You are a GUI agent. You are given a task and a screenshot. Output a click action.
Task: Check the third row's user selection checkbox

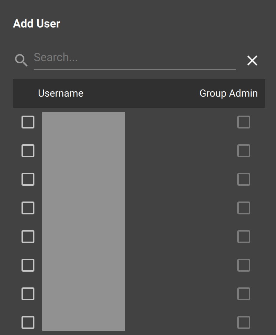pos(28,179)
